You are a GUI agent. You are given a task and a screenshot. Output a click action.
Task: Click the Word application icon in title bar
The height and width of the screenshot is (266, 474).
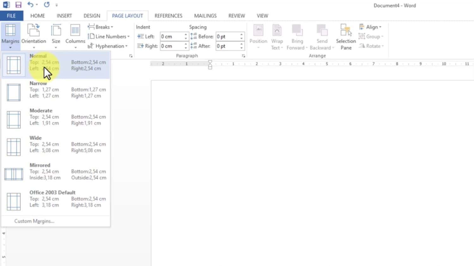coord(6,5)
